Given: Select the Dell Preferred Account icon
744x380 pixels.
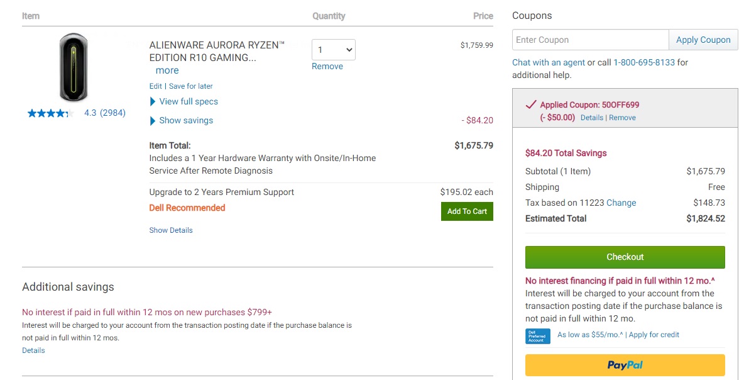Looking at the screenshot, I should coord(537,336).
